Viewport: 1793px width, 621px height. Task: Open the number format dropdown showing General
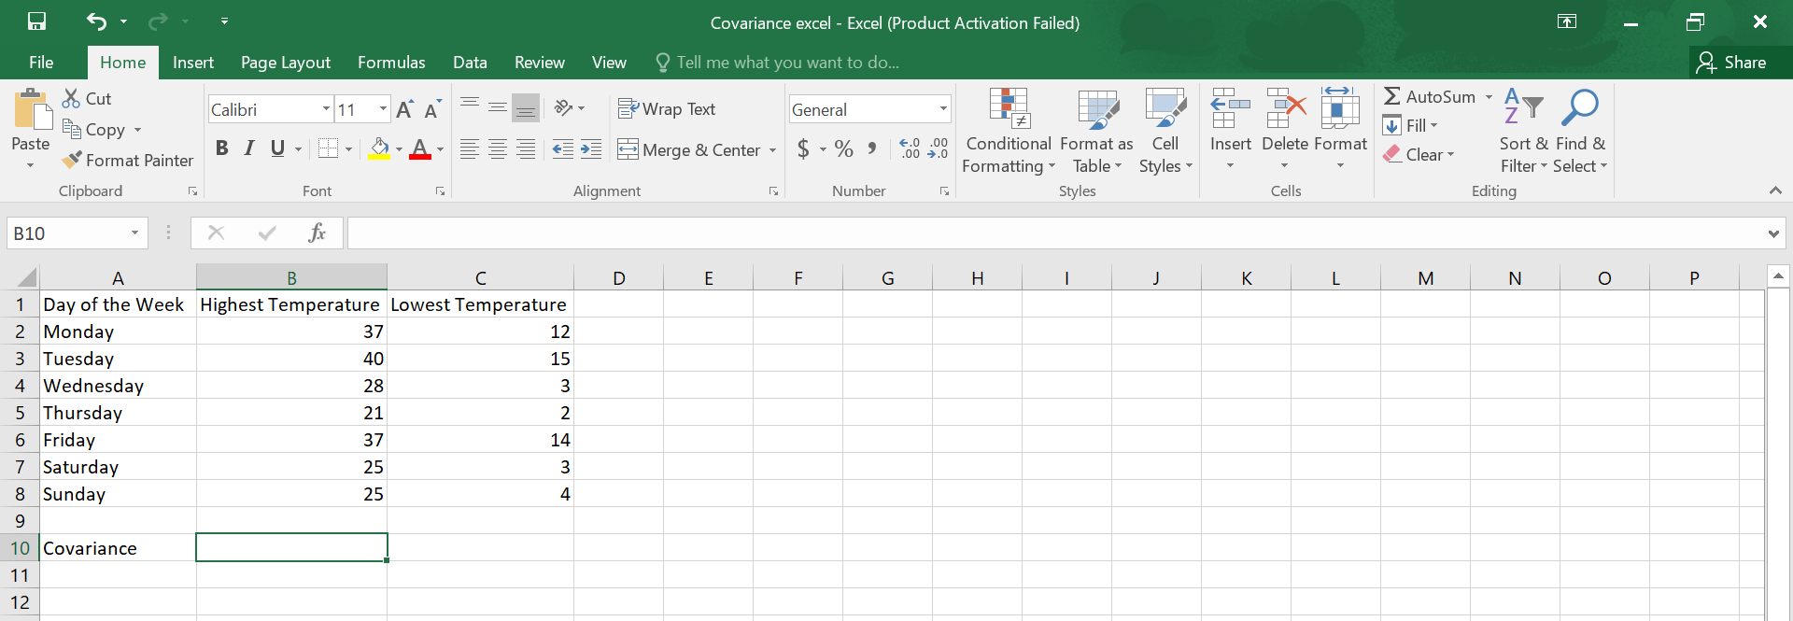click(942, 109)
